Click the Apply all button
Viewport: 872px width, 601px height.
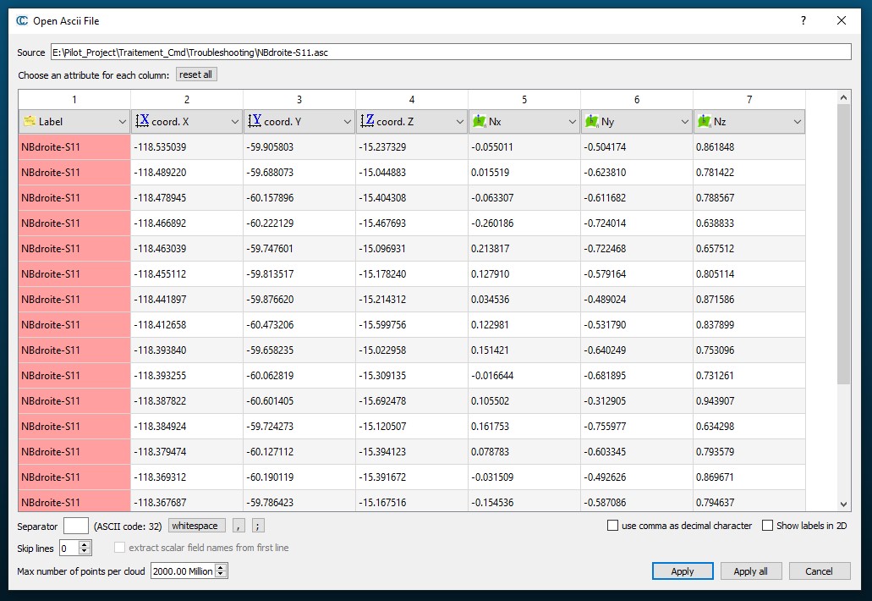(x=750, y=571)
